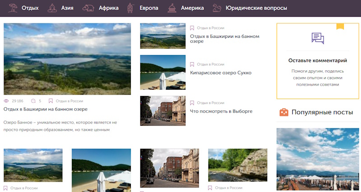Open the popular post beach photo in the sidebar
The height and width of the screenshot is (192, 361).
pos(318,159)
